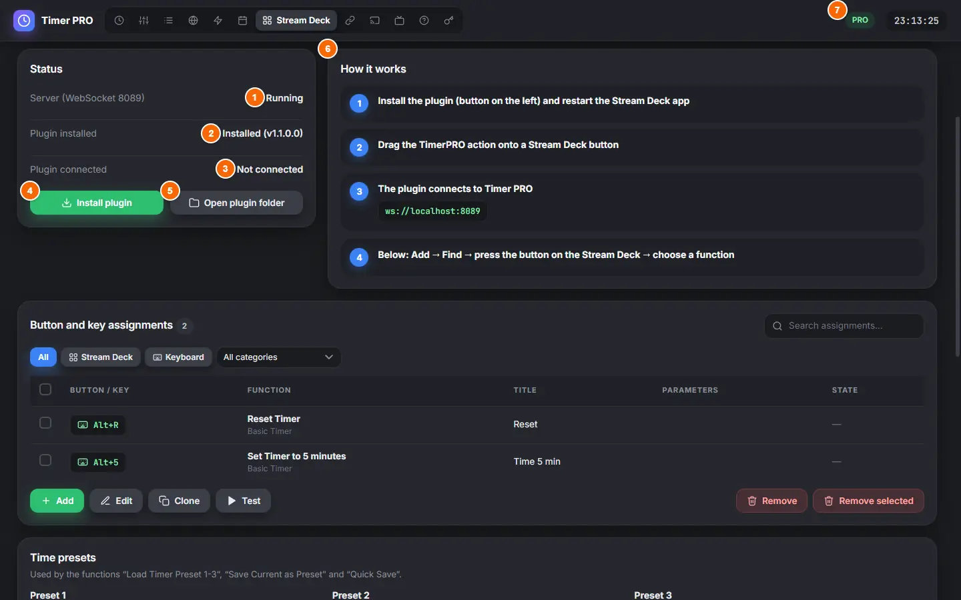Click the Alt+R key badge
Screen dimensions: 961x600
[x=98, y=425]
